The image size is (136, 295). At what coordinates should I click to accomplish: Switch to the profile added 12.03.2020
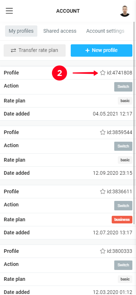click(x=123, y=265)
